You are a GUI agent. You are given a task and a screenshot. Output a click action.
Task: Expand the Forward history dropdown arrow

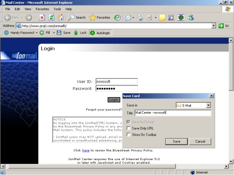tap(35, 18)
